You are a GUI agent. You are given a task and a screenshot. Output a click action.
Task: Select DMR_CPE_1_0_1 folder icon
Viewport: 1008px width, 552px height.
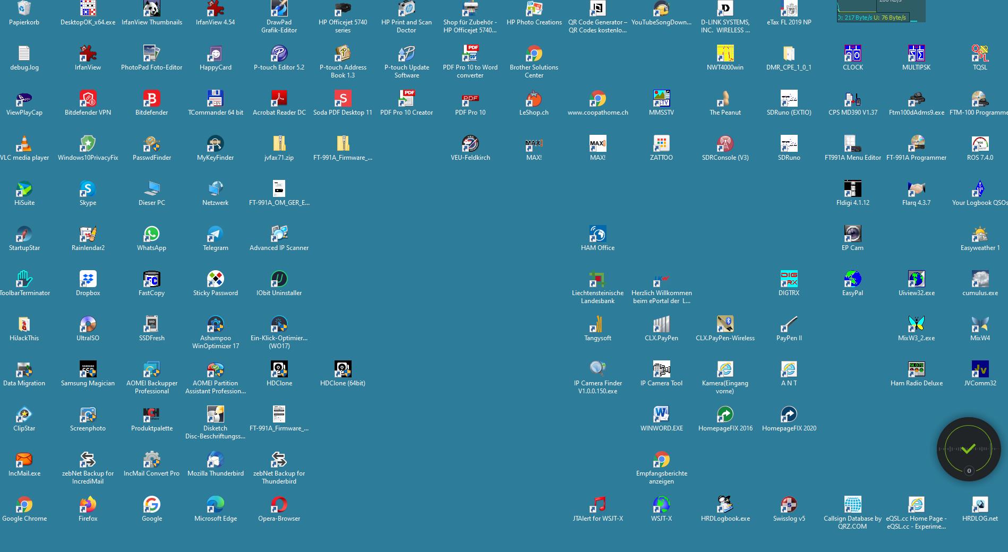(789, 54)
